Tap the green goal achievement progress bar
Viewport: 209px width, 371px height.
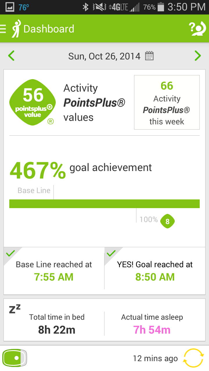(x=105, y=204)
